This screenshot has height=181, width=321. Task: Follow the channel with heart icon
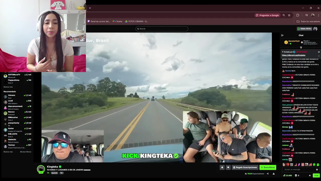(x=228, y=167)
